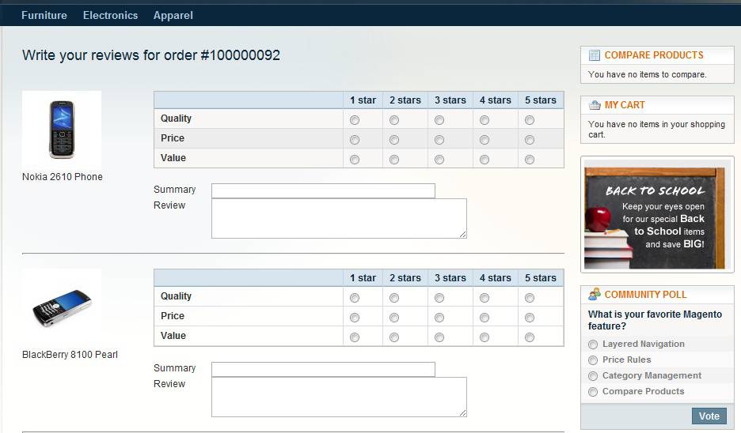Screen dimensions: 741x433
Task: Click the BlackBerry 8100 Pearl thumbnail
Action: [62, 307]
